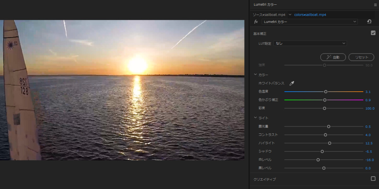Click the シャドウ value -5.5

369,152
